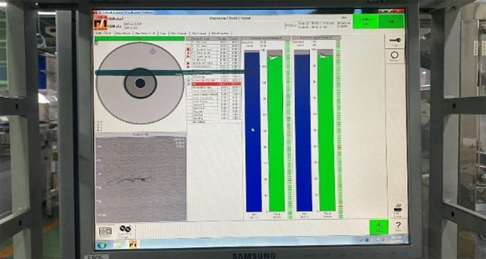Open Help with the question mark icon
486x259 pixels.
(397, 226)
